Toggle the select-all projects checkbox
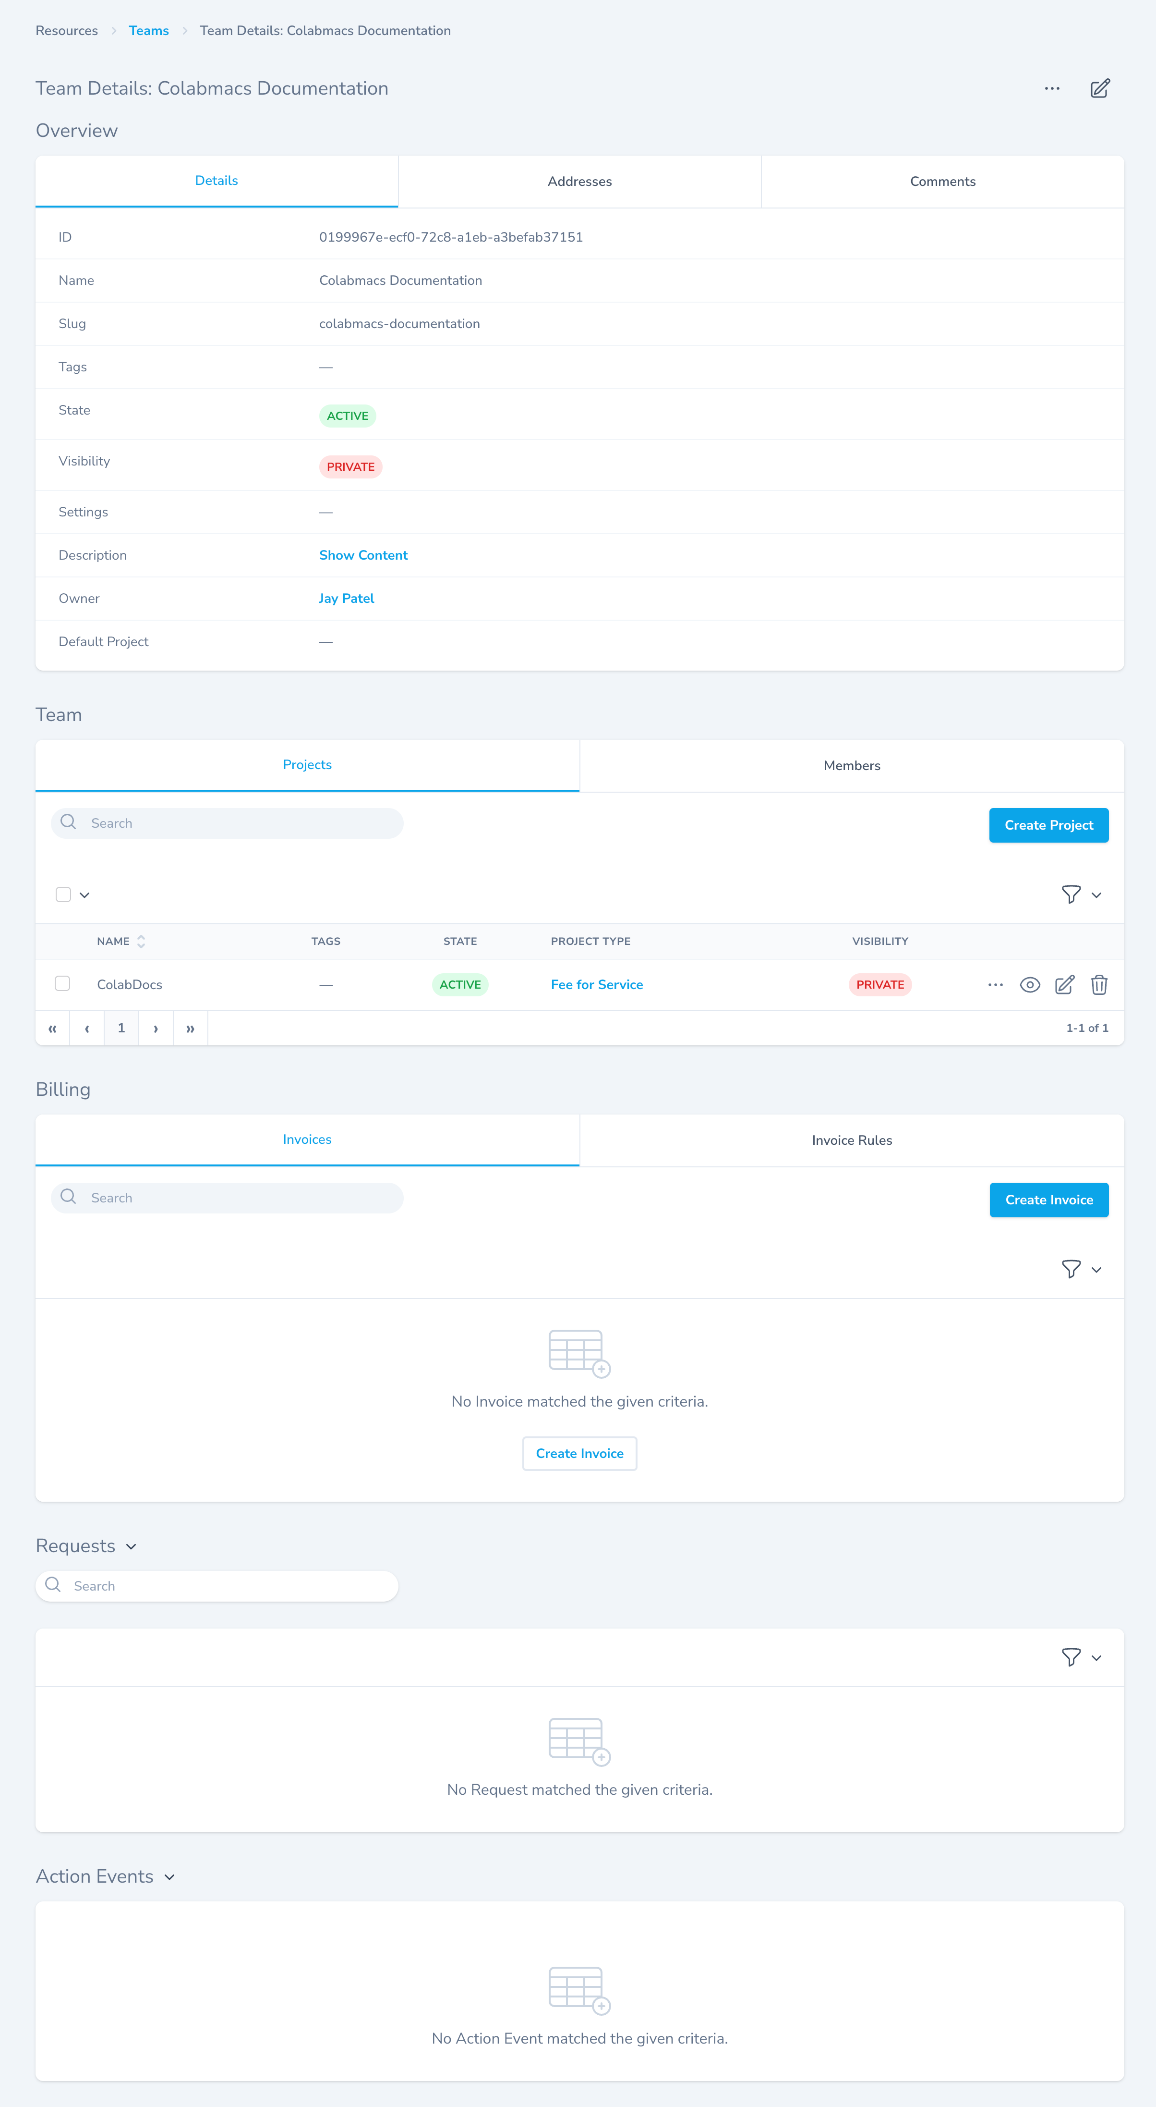Image resolution: width=1156 pixels, height=2107 pixels. (x=63, y=895)
